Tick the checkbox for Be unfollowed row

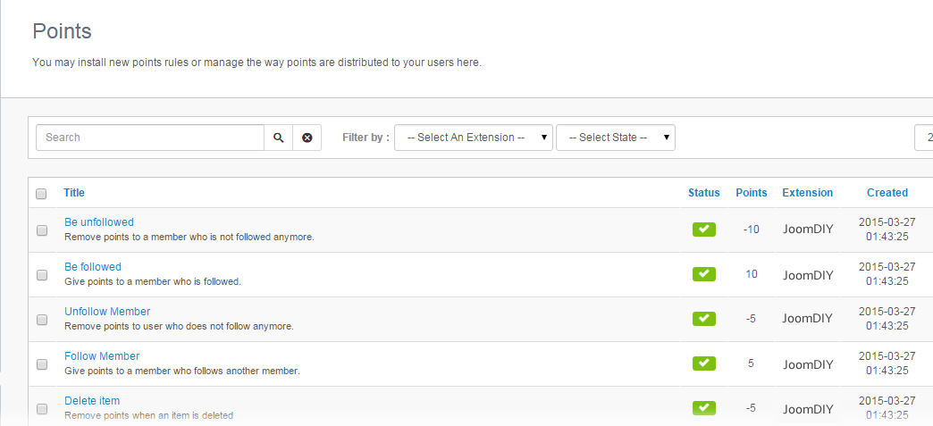(x=42, y=230)
